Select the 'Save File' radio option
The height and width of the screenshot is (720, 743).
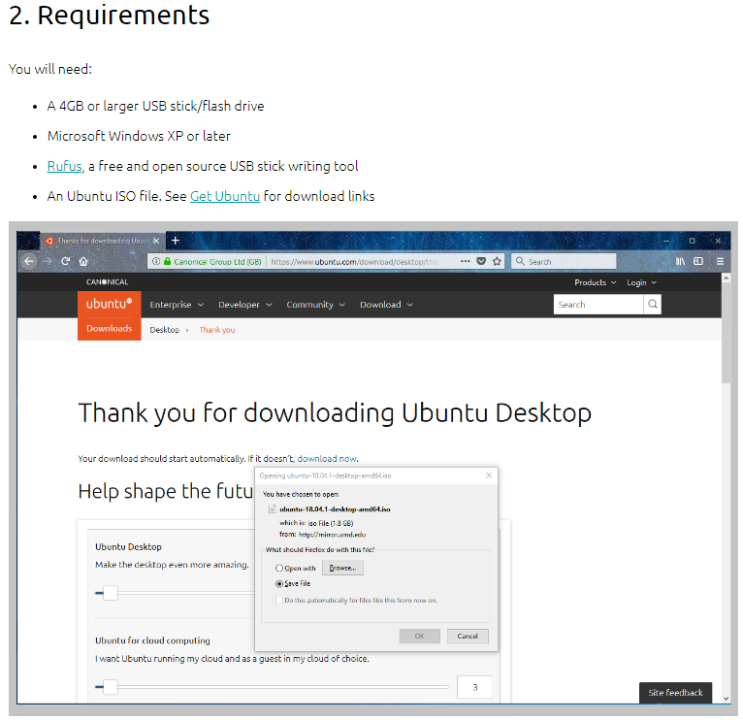279,583
